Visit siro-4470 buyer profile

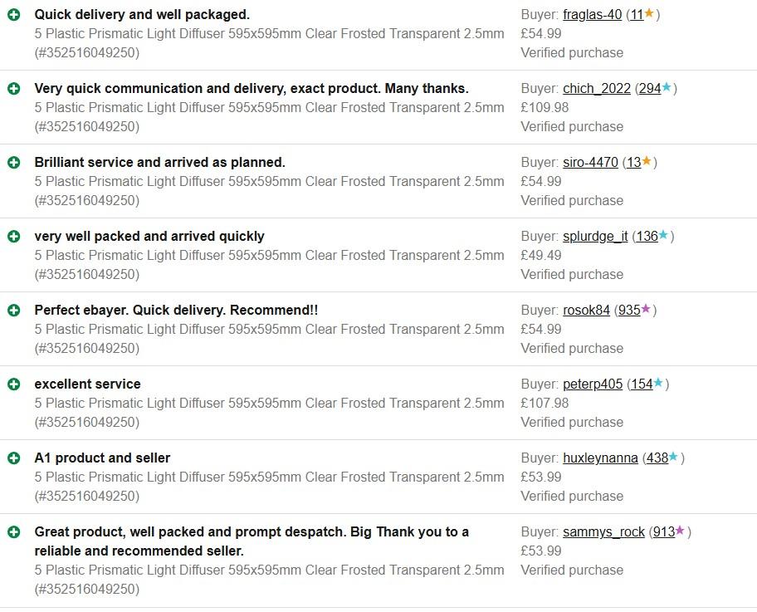(590, 163)
